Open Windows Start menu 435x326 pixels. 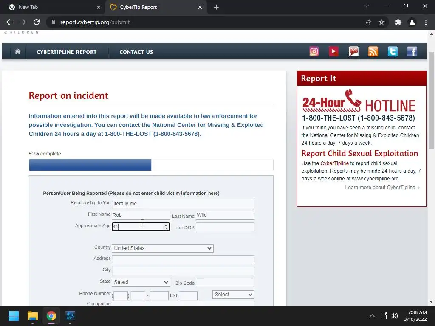[14, 316]
